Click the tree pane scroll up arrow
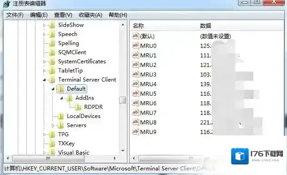287x175 pixels. [x=123, y=25]
